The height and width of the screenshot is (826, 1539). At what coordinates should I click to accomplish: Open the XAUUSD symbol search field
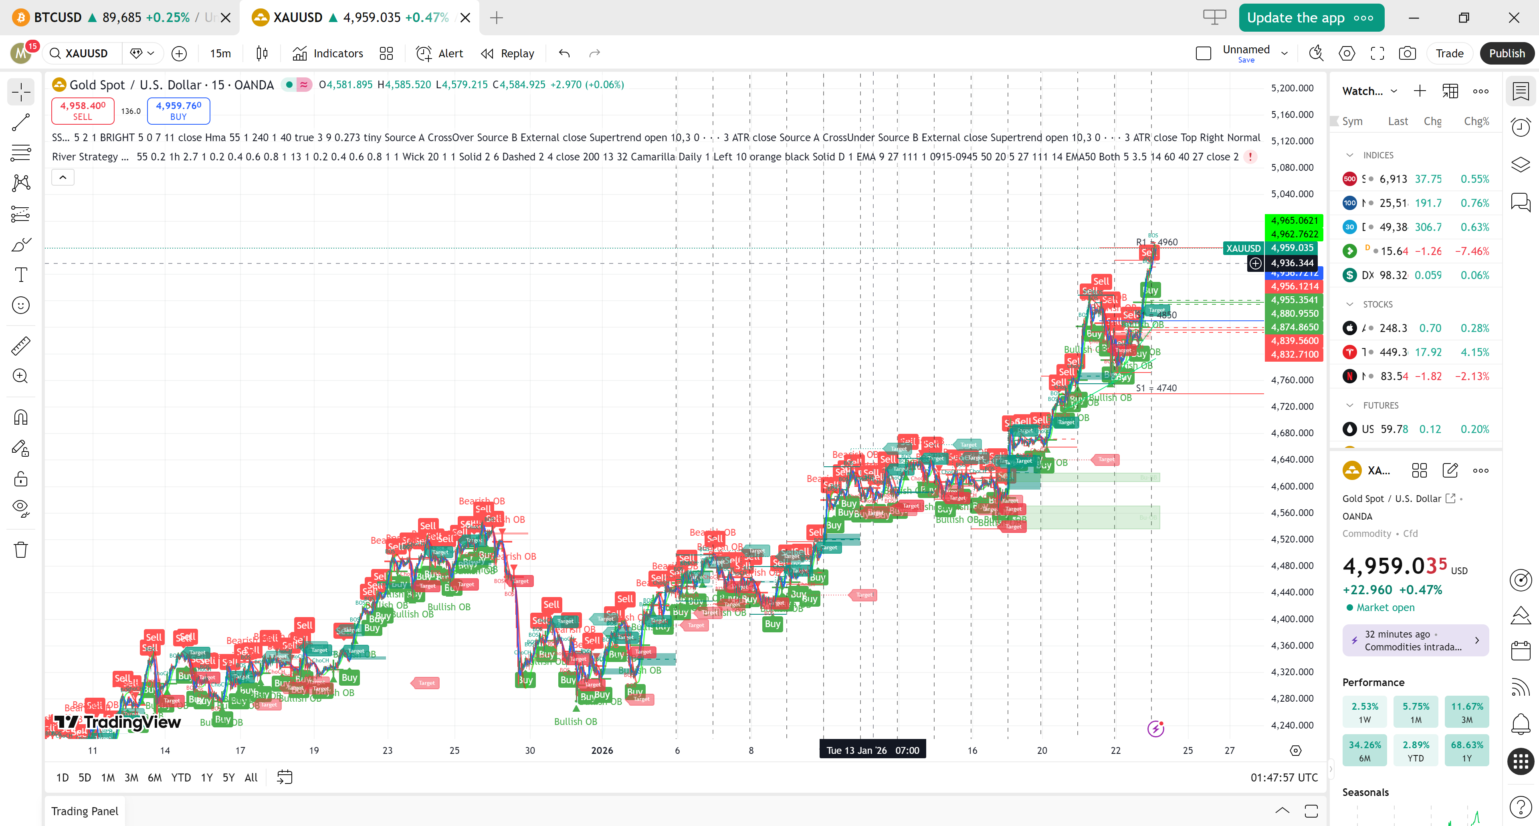(x=82, y=53)
